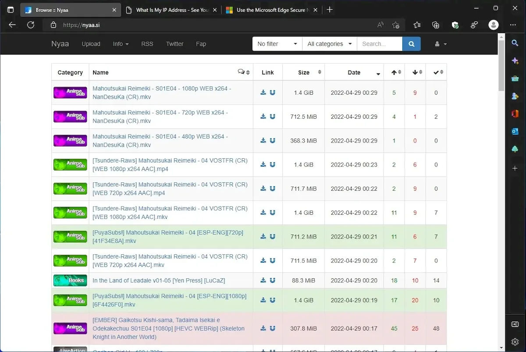The height and width of the screenshot is (352, 526).
Task: Toggle sorting by the Size column
Action: (303, 72)
